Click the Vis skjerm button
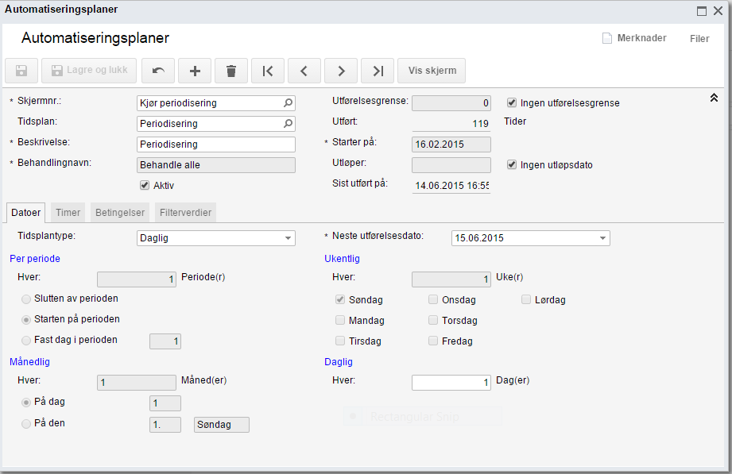The height and width of the screenshot is (474, 732). click(x=432, y=71)
